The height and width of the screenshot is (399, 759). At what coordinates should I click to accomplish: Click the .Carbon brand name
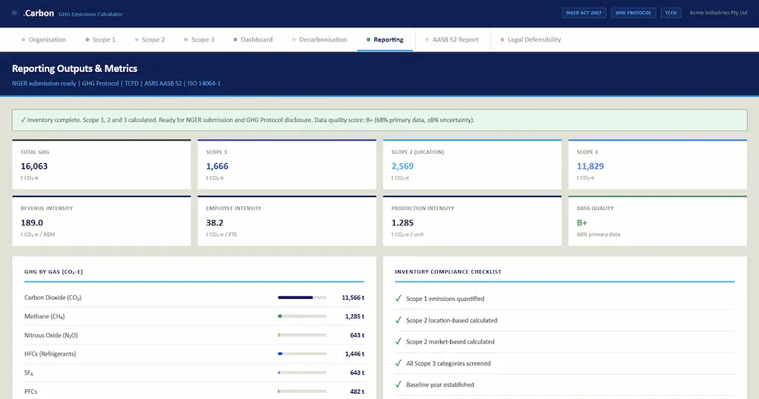coord(38,14)
